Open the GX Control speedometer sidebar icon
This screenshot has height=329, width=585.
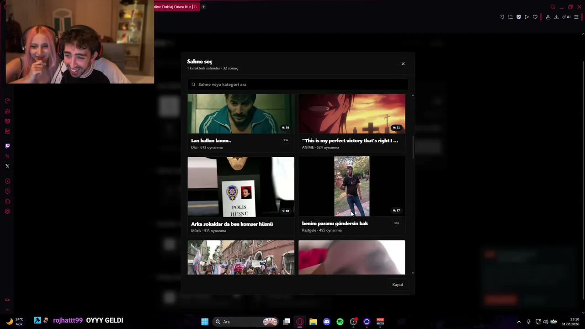[x=7, y=101]
